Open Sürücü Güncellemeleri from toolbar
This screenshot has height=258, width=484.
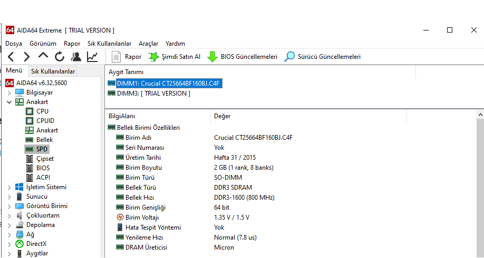click(x=322, y=57)
